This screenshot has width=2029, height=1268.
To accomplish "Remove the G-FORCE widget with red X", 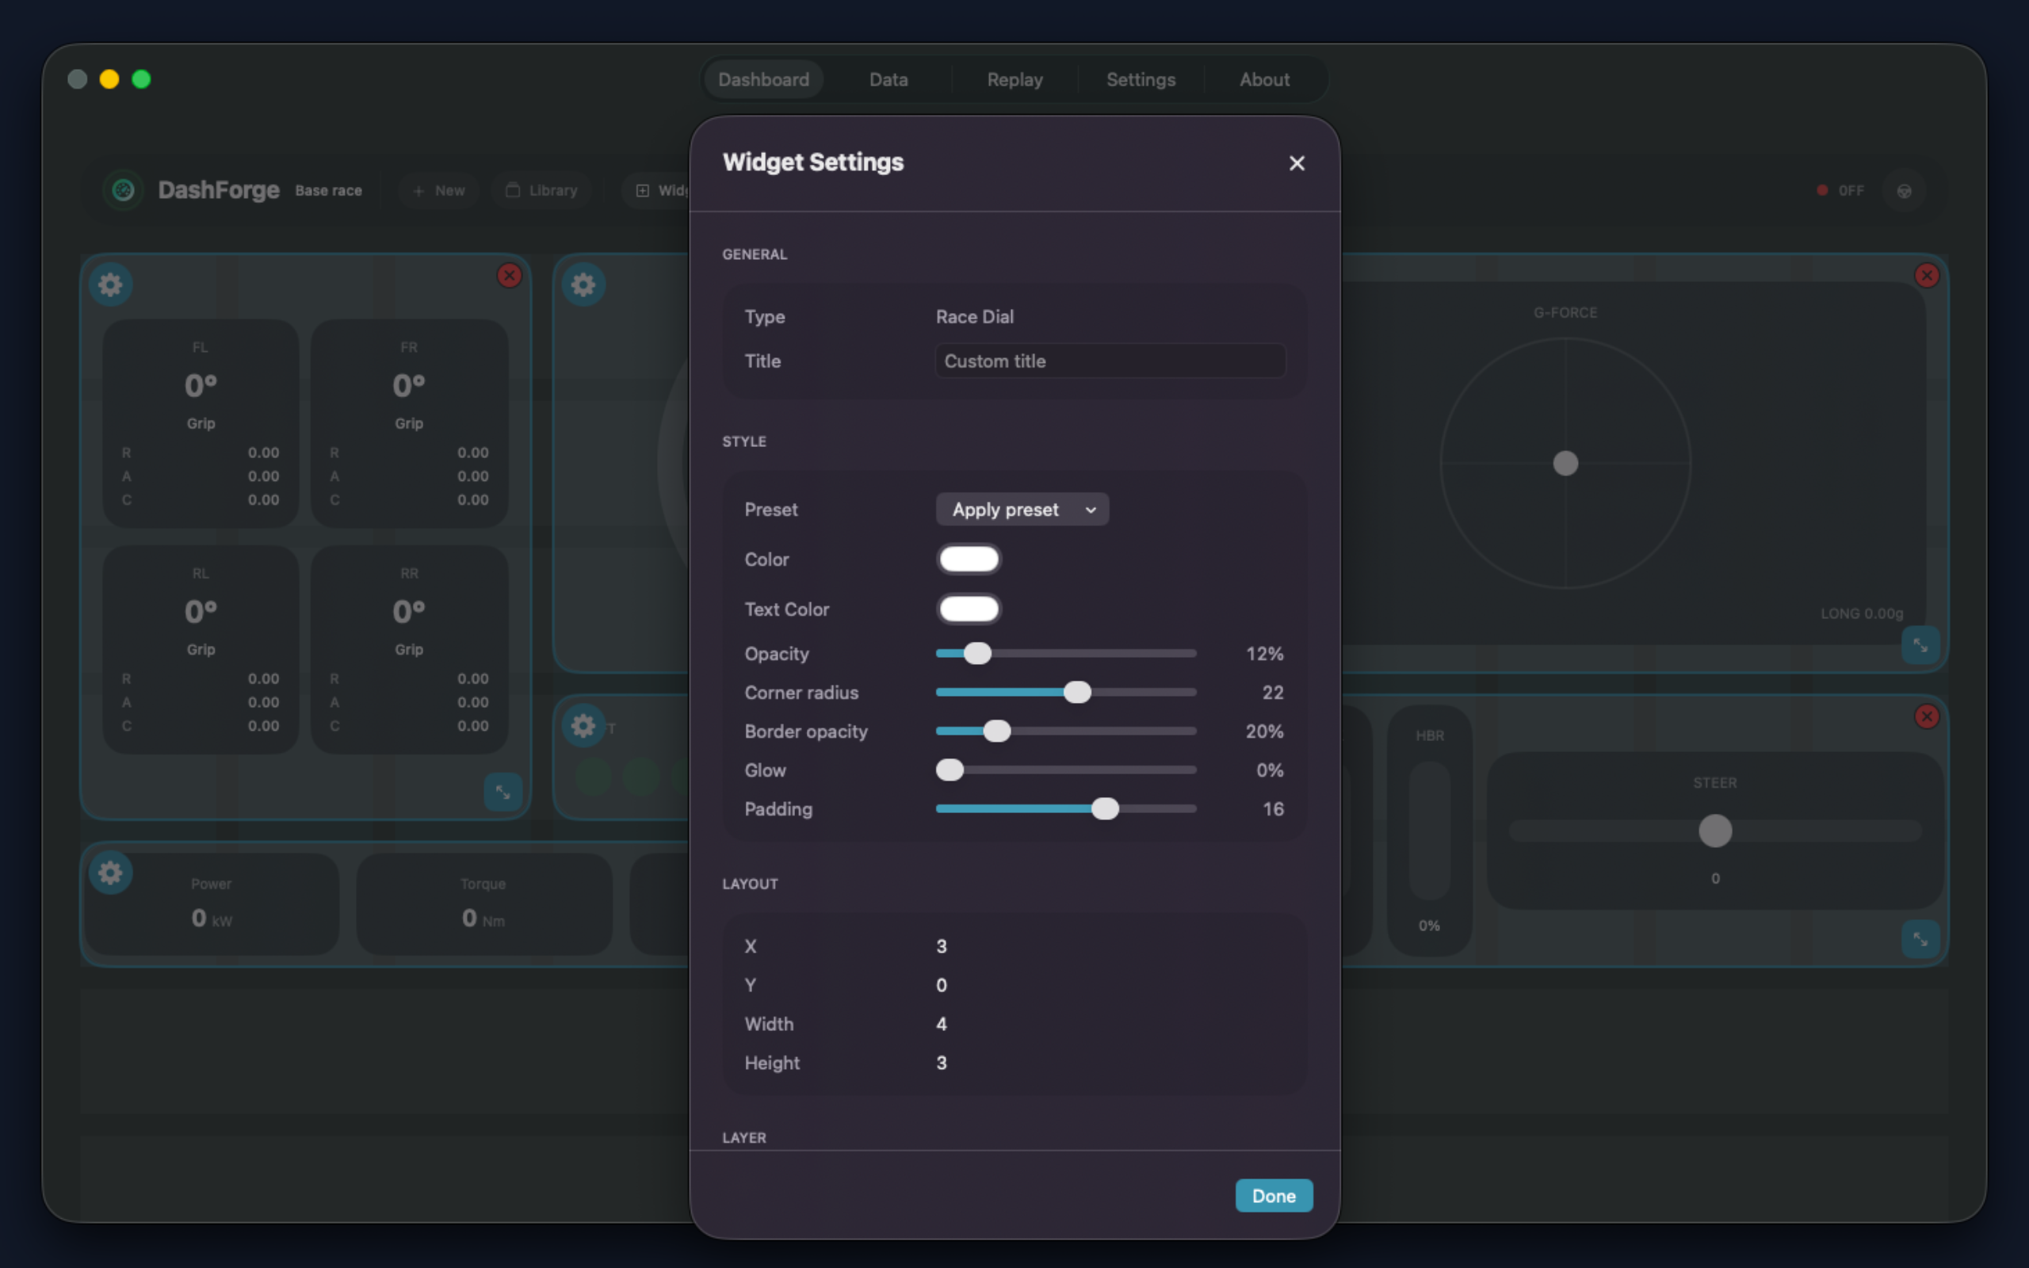I will [1927, 275].
